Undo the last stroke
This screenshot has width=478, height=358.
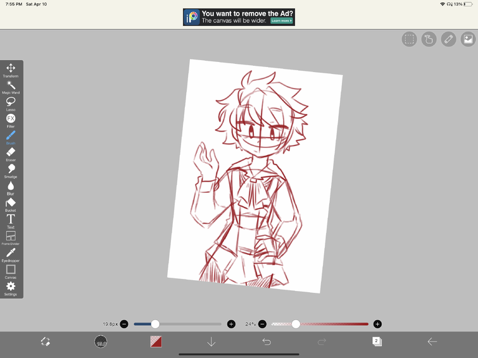[267, 342]
